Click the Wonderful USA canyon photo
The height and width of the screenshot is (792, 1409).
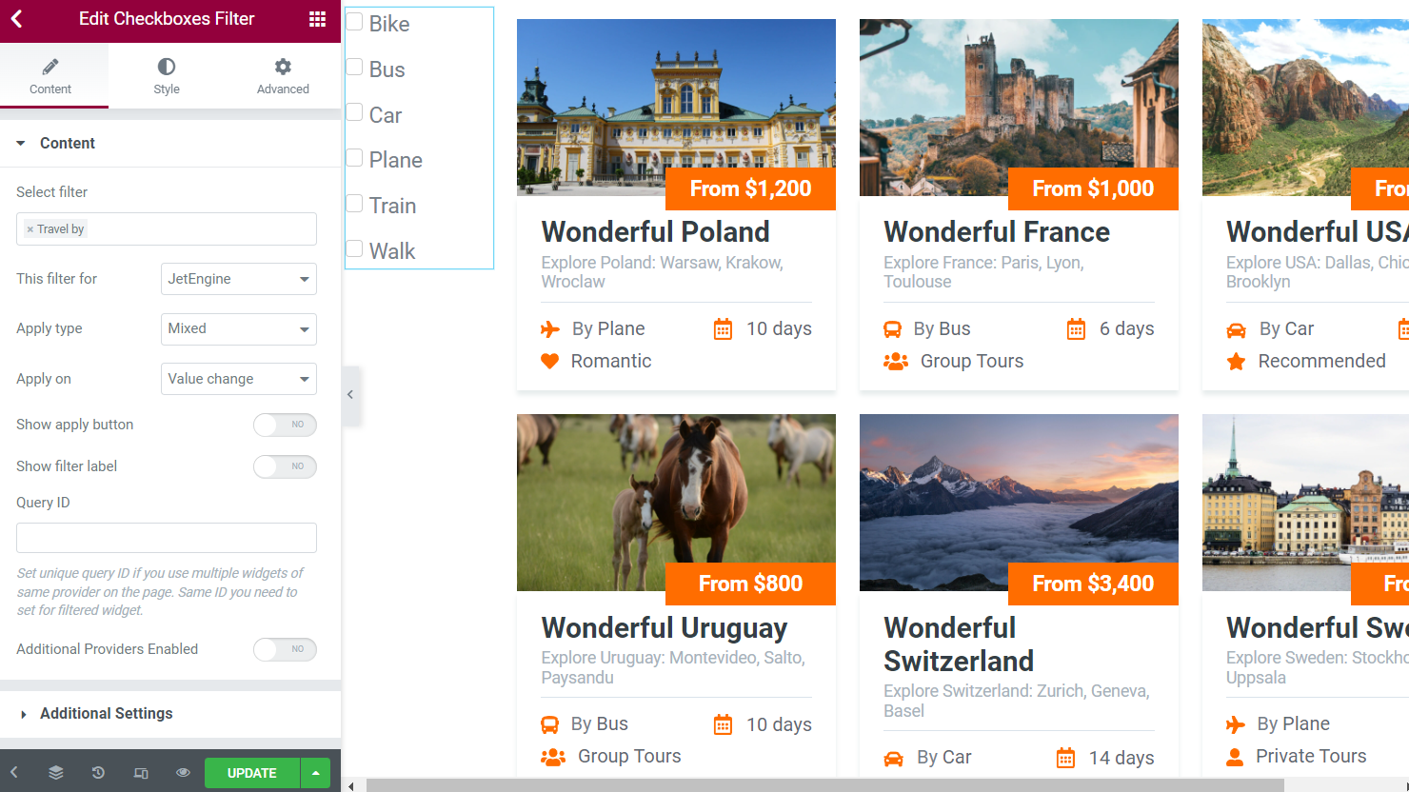(1305, 107)
